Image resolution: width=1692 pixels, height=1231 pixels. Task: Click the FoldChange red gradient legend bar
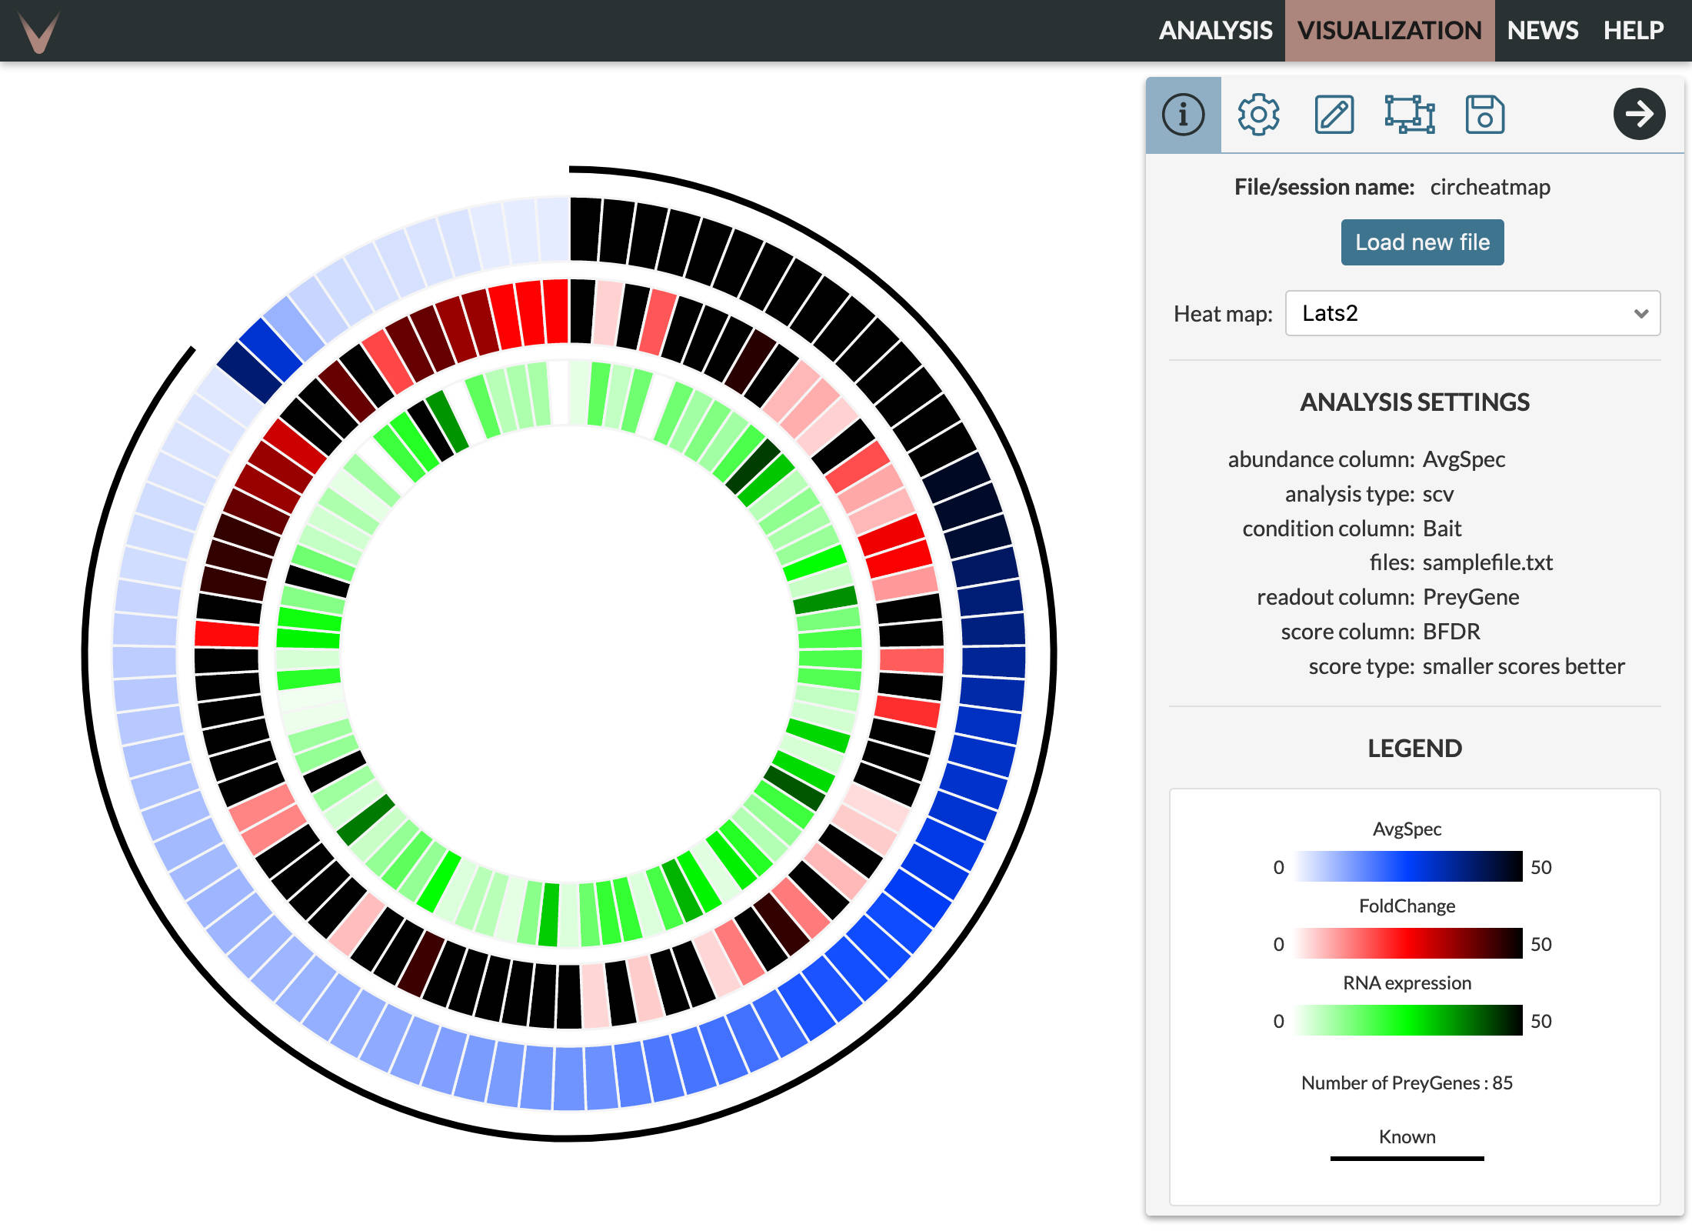1407,943
